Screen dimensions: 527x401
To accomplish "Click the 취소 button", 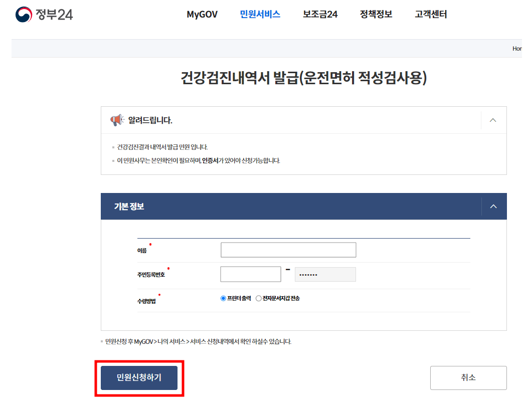I will tap(468, 377).
